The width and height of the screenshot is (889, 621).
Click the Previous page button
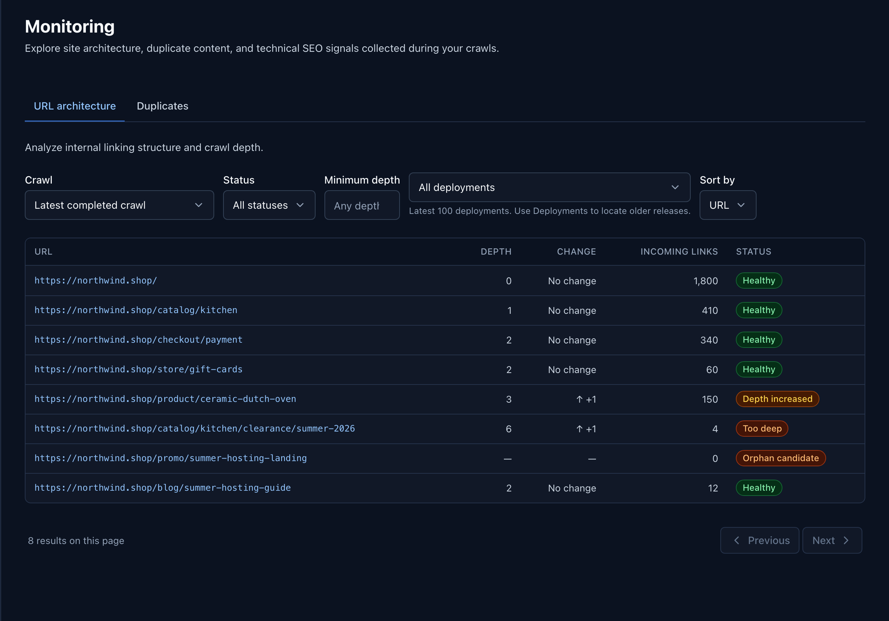click(x=759, y=540)
